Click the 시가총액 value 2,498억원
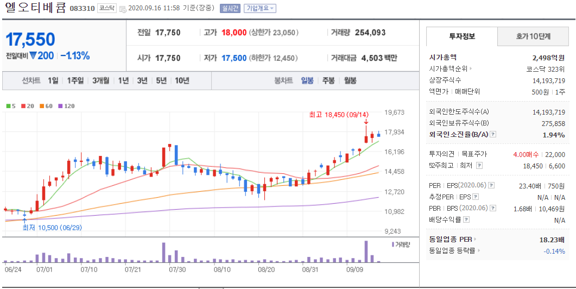Screen dimensions: 576x289 click(x=548, y=58)
